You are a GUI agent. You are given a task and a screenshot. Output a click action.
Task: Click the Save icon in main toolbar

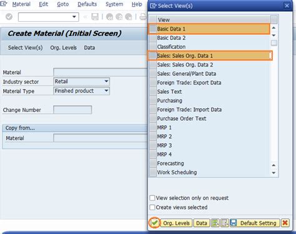point(95,17)
